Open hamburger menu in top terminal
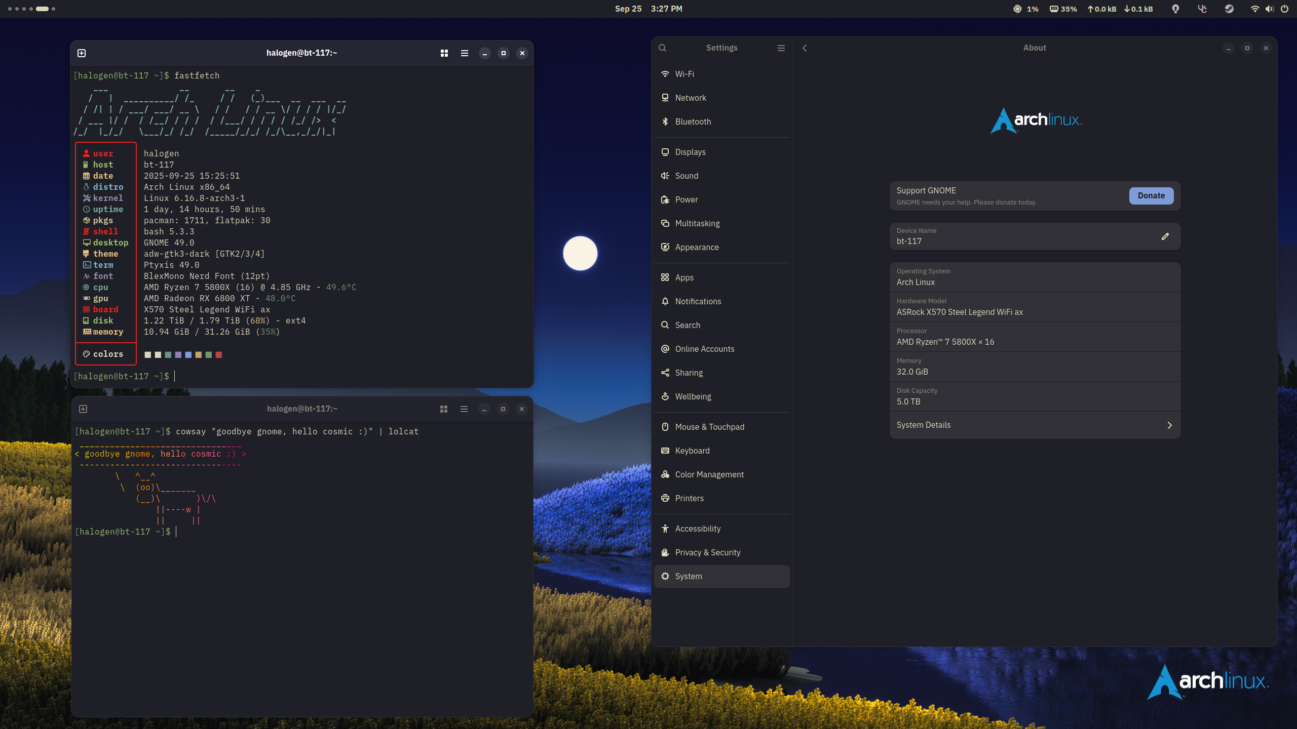 464,53
